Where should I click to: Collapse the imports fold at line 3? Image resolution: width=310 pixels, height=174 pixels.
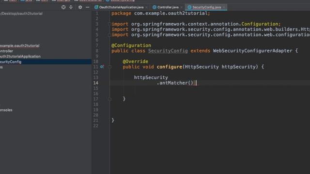[x=109, y=24]
